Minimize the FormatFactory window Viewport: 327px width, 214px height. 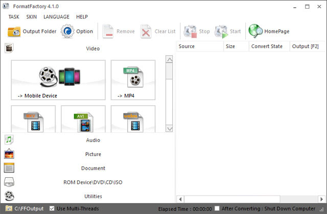295,7
